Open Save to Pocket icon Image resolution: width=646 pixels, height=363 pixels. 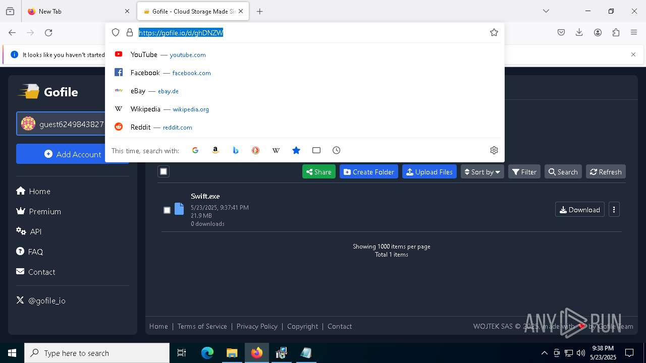[x=561, y=32]
